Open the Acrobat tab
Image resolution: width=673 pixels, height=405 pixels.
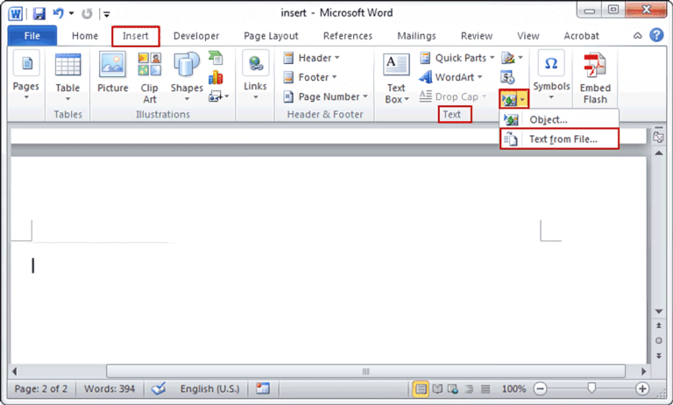[x=581, y=36]
